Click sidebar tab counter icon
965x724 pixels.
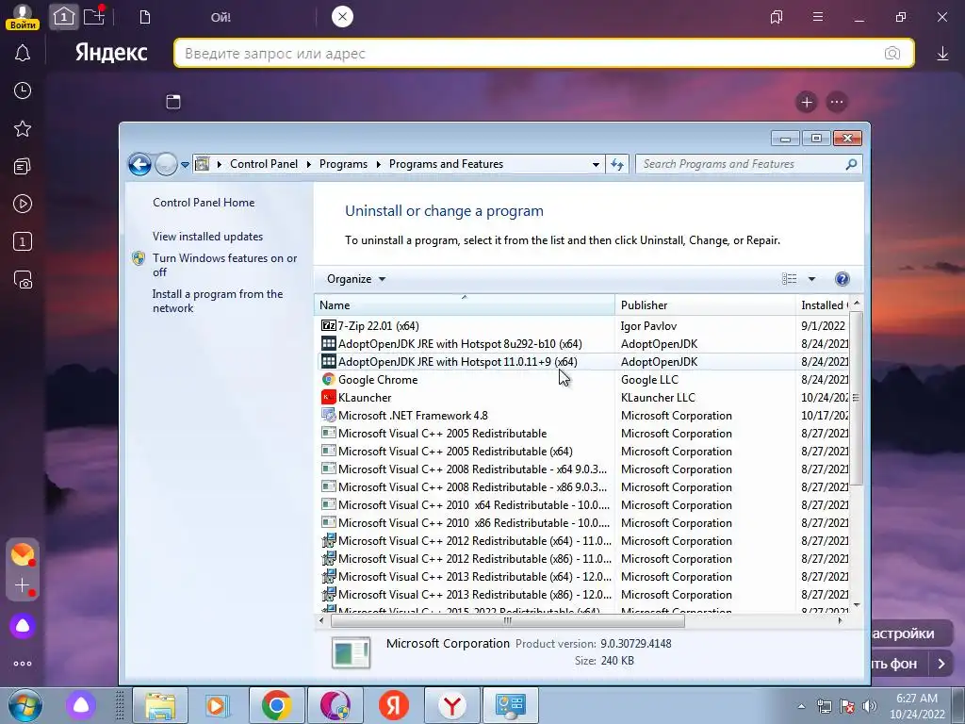tap(23, 242)
